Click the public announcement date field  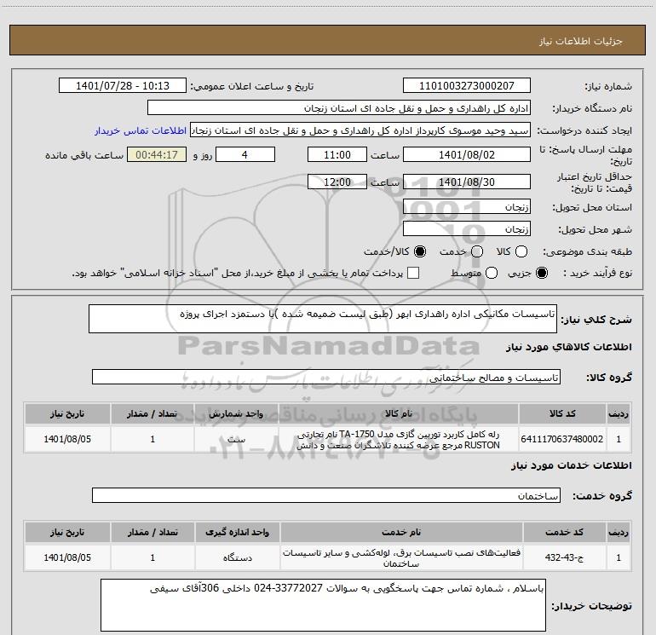pos(123,86)
